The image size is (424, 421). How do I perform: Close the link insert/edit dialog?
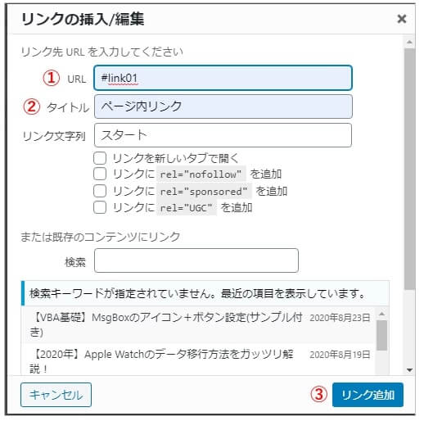click(402, 19)
